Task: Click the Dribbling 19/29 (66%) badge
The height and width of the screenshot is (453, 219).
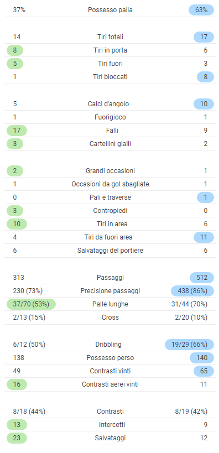Action: click(189, 345)
